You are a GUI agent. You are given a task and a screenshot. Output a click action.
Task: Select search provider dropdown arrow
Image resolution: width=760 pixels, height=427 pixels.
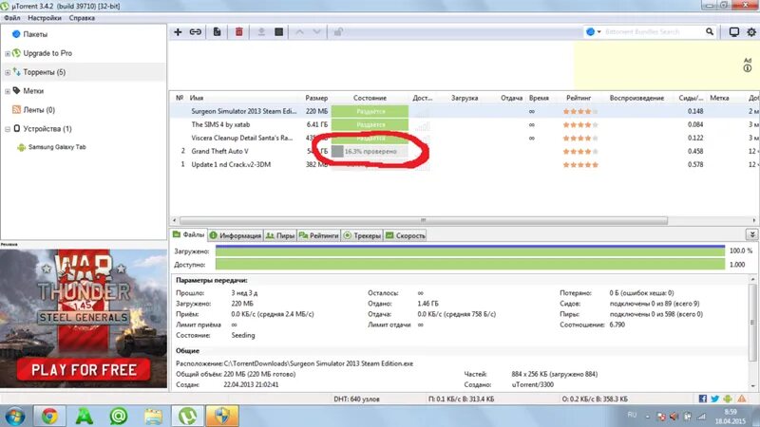pyautogui.click(x=599, y=32)
